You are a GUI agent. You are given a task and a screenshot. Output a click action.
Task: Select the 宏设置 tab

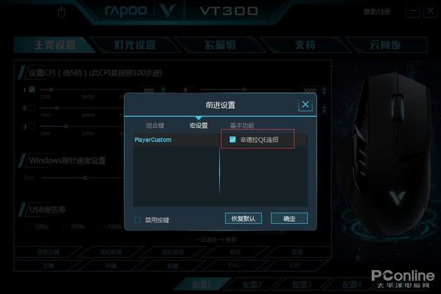point(198,125)
